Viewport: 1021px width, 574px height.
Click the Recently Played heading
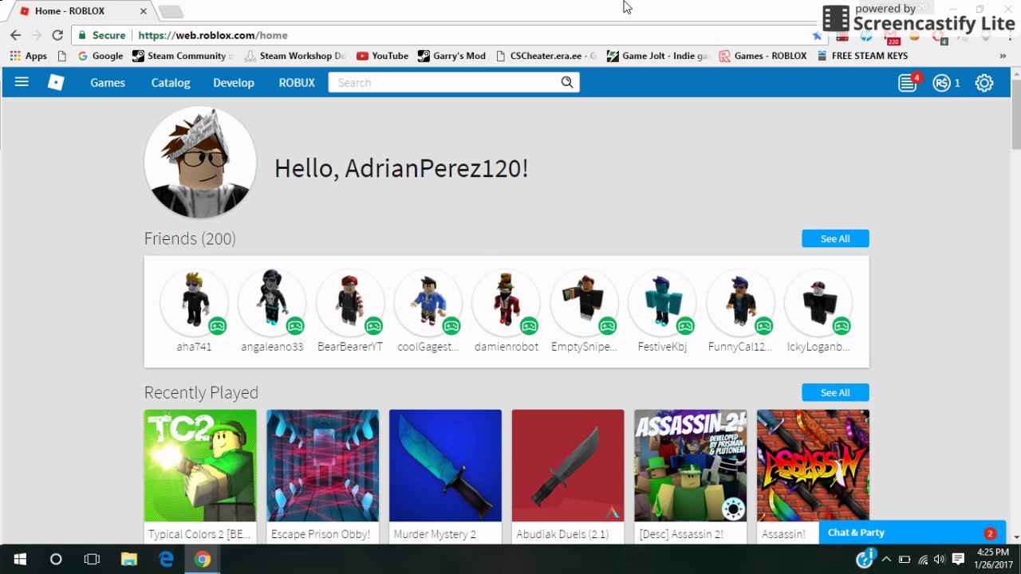point(201,392)
